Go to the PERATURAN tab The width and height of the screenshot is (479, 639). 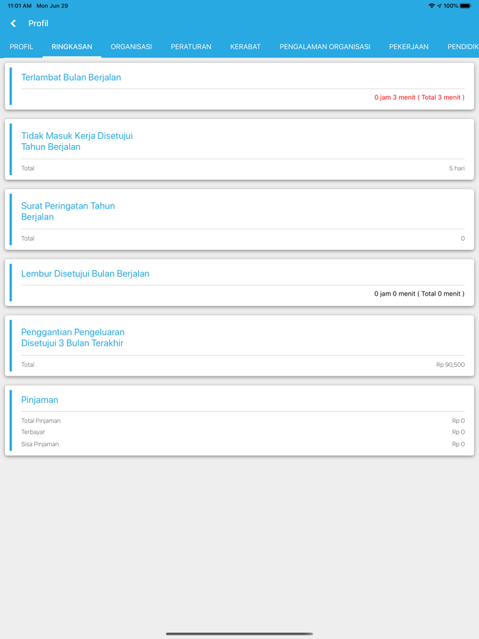[191, 47]
